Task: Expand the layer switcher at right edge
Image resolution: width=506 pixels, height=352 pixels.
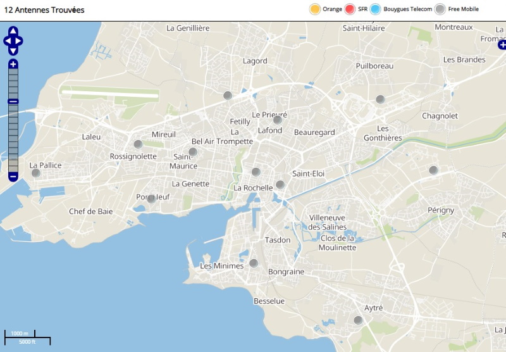Action: pyautogui.click(x=502, y=44)
